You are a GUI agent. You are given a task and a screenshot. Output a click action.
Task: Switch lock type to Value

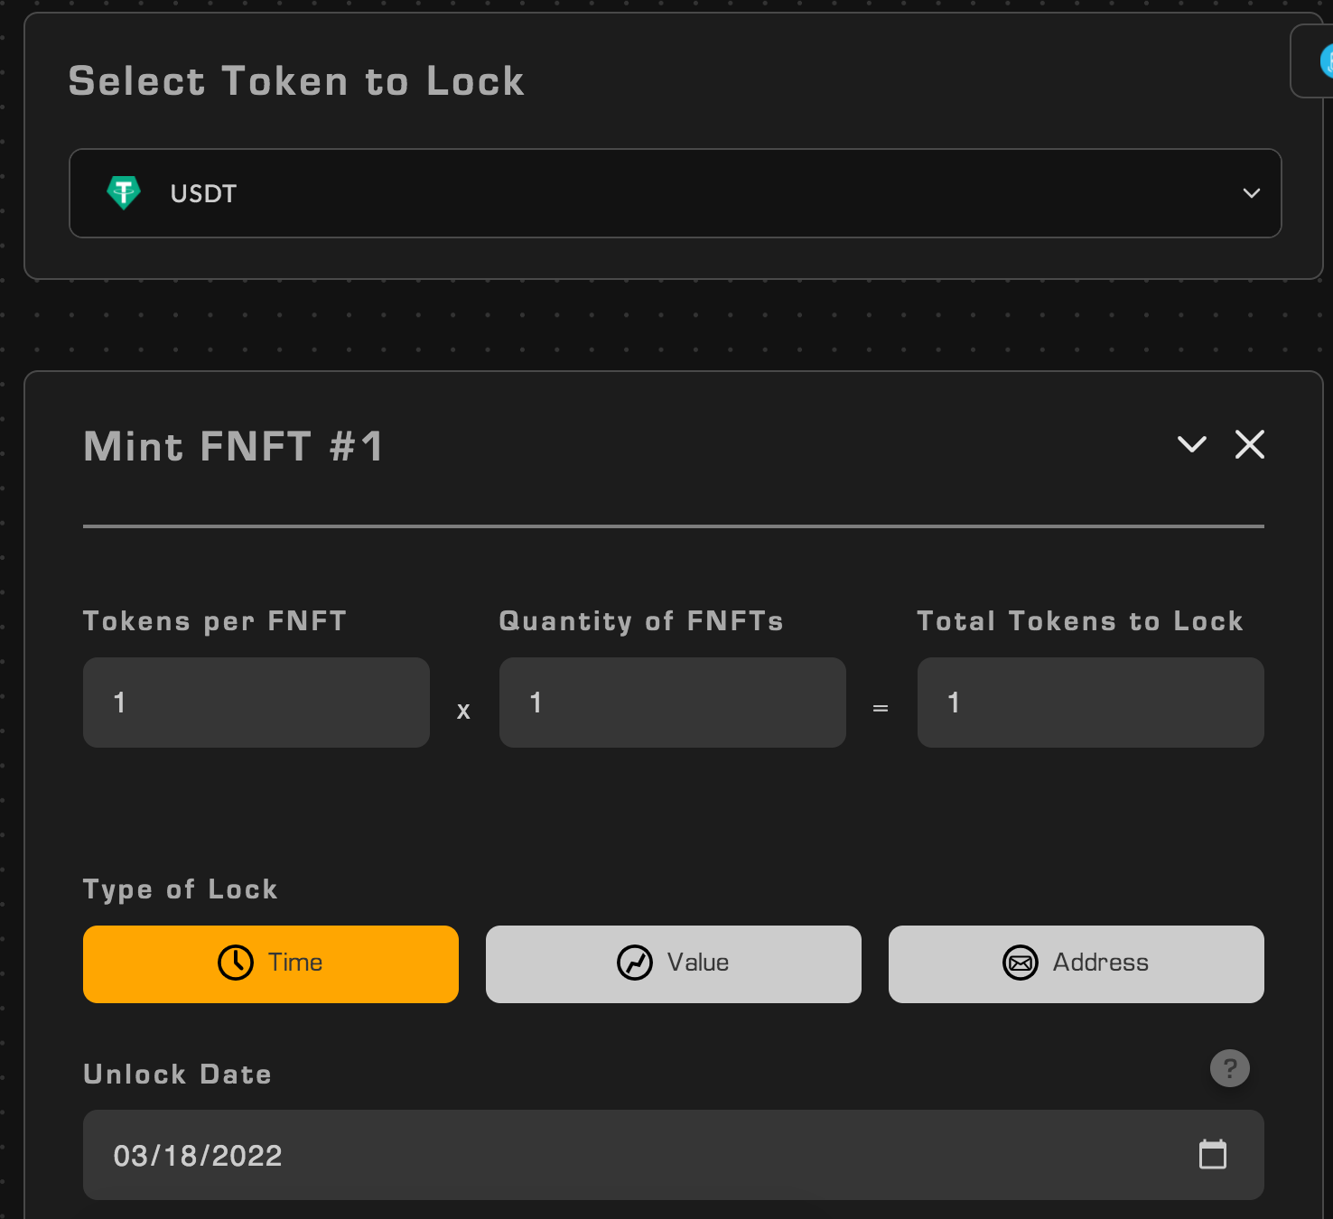[x=673, y=963]
